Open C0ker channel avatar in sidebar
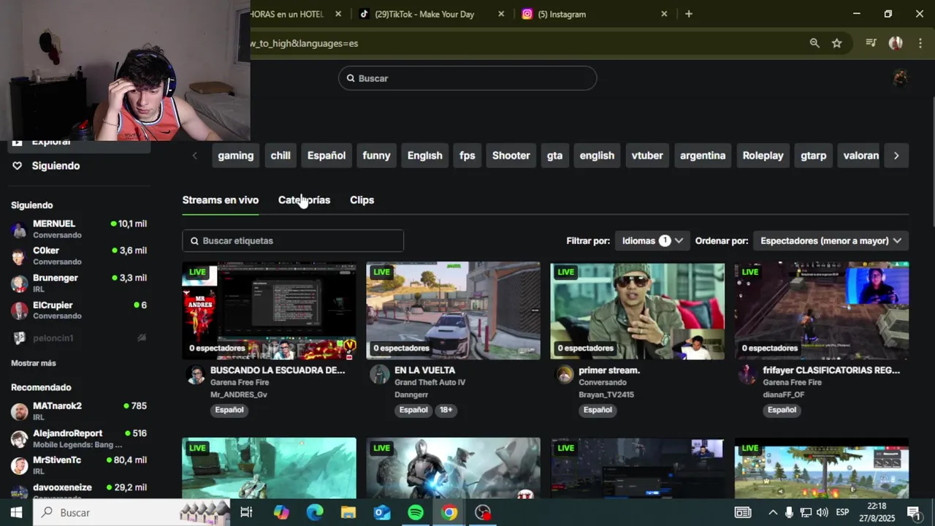This screenshot has height=526, width=935. 20,256
